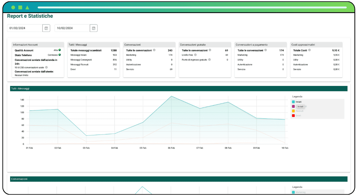Click the info icon beside '90 di 250 conversazioni usate'
Image resolution: width=359 pixels, height=196 pixels.
[x=46, y=67]
